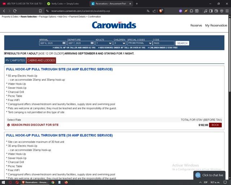Click the address bar URL

80,11
